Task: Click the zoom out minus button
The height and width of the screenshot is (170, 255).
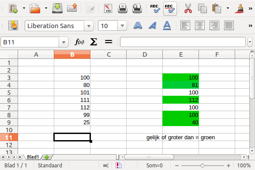Action: pos(177,166)
